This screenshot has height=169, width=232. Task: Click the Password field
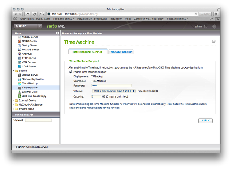[x=111, y=86]
